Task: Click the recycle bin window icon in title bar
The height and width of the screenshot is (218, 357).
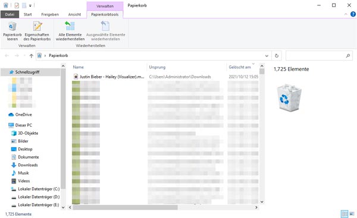Action: click(x=6, y=5)
